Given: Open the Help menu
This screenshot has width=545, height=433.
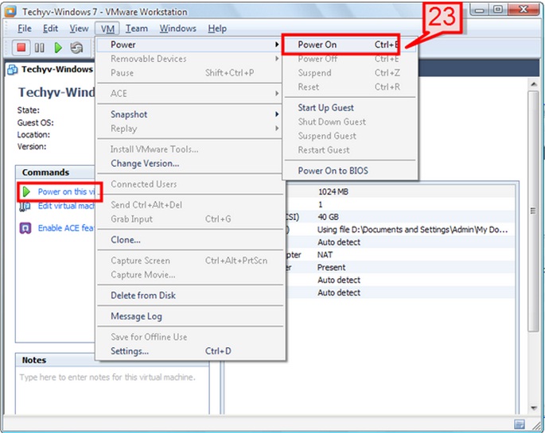Looking at the screenshot, I should point(217,29).
